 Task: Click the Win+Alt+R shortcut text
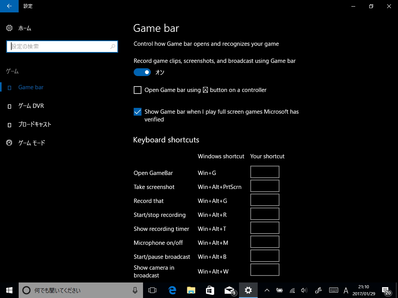click(x=212, y=215)
